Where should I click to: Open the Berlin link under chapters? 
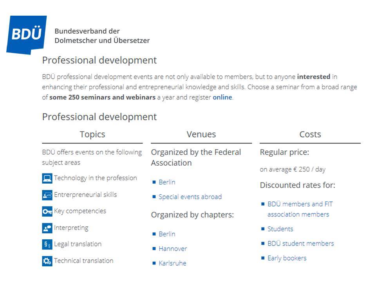[x=167, y=234]
